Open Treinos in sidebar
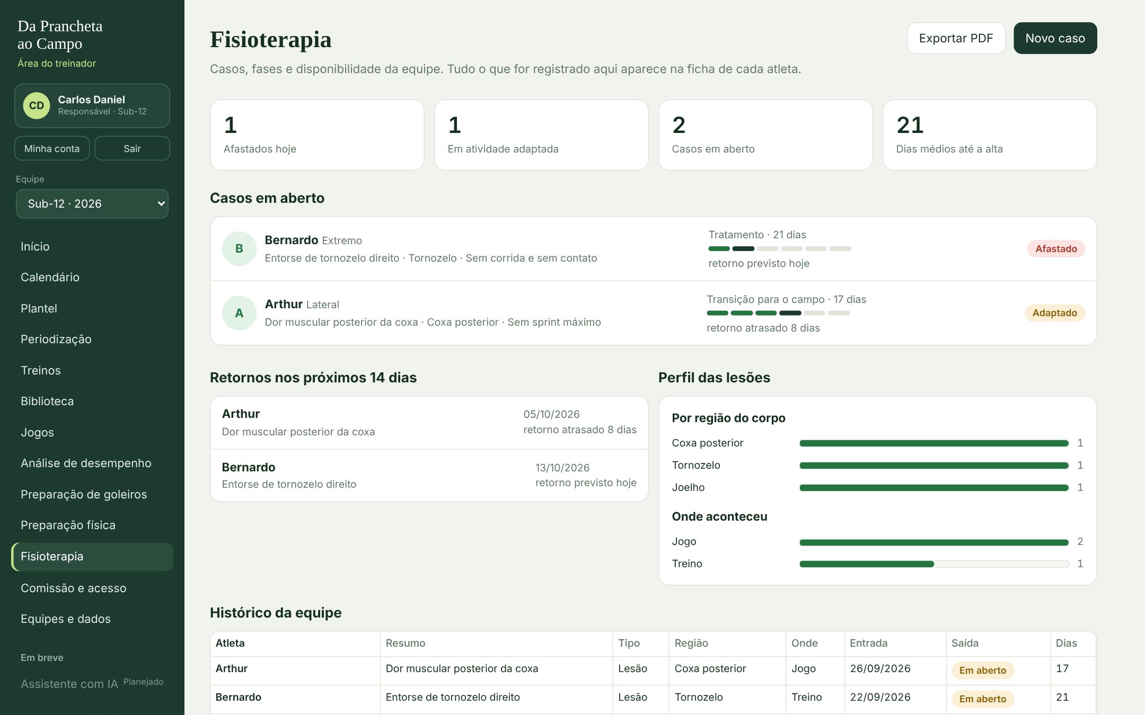The image size is (1145, 715). (92, 370)
